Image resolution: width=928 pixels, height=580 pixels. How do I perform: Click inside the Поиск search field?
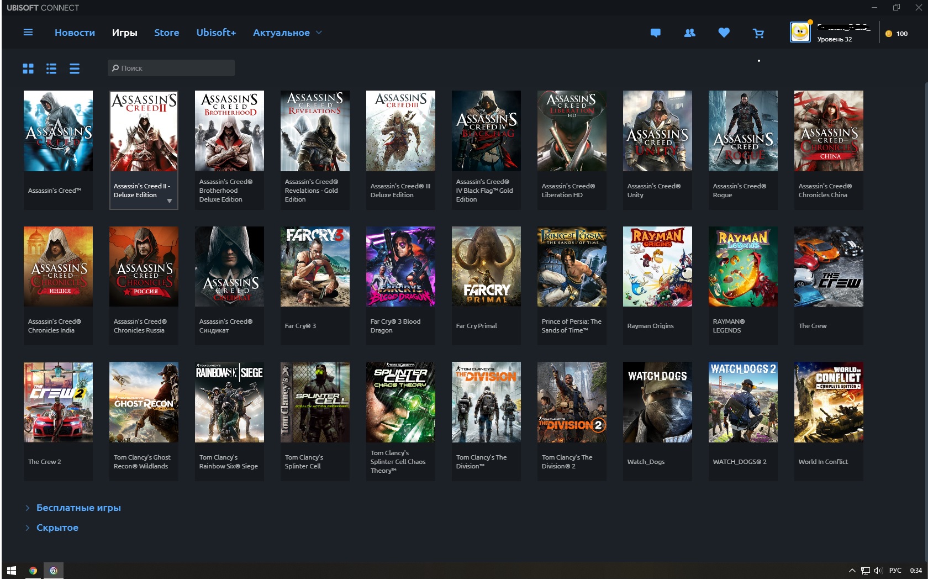pos(171,67)
